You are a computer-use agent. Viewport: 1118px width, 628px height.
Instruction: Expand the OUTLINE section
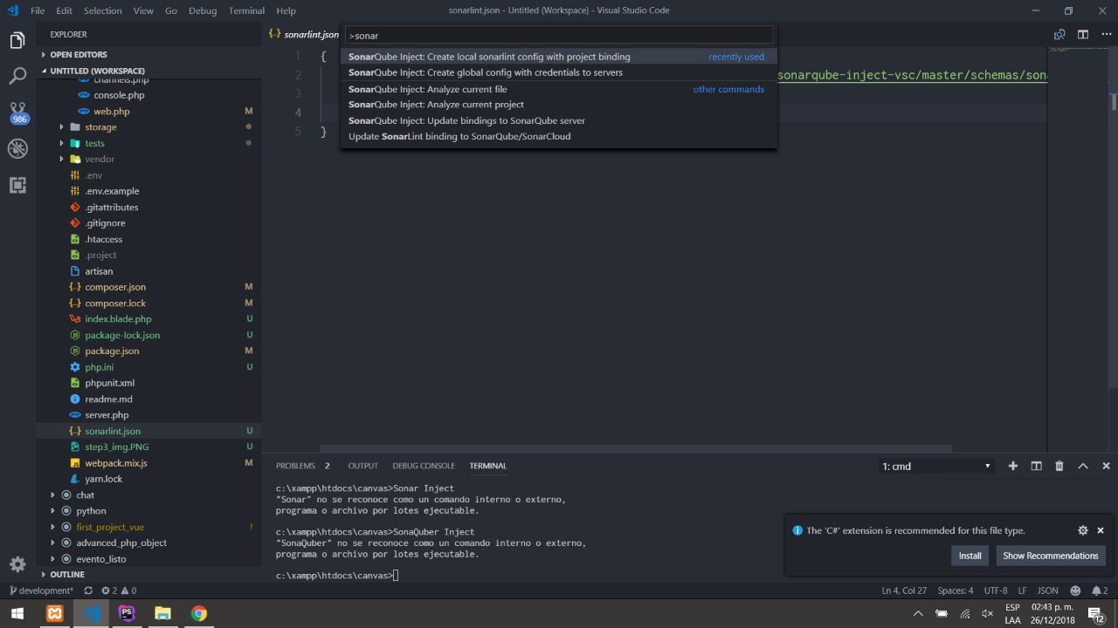[67, 575]
